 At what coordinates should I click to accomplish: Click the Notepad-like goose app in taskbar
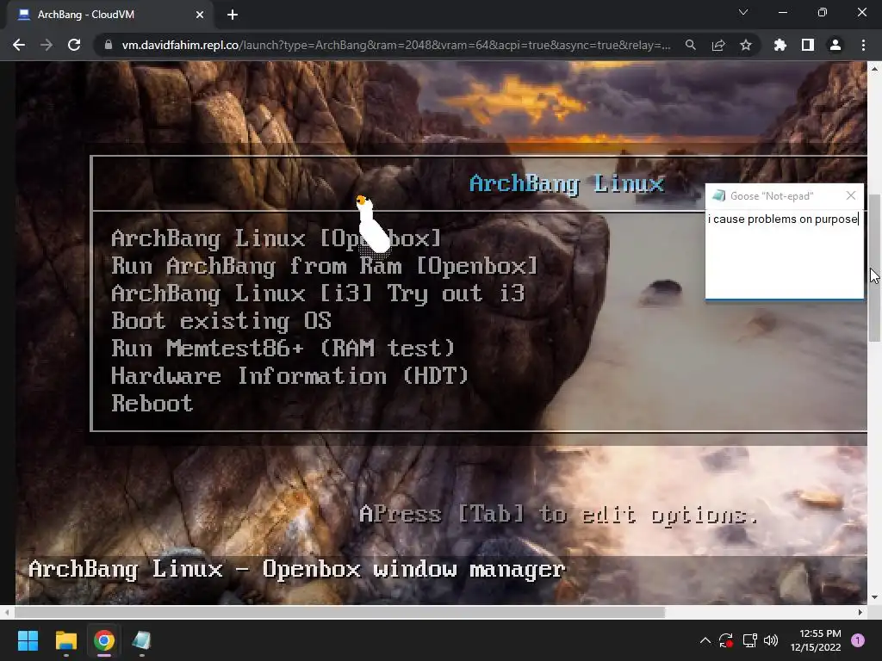pos(142,640)
